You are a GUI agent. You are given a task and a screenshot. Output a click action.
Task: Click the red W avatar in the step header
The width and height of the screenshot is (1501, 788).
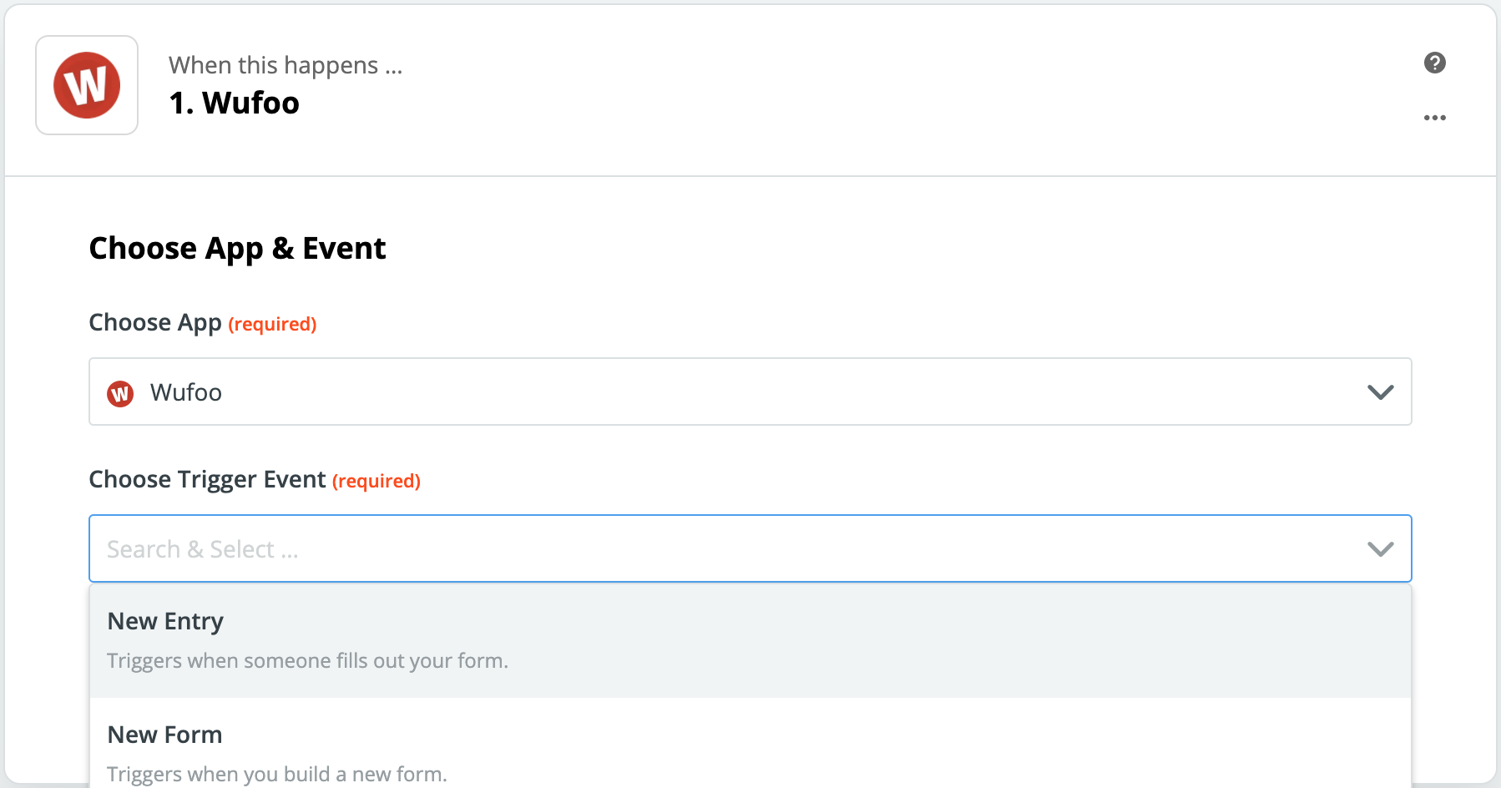point(86,84)
